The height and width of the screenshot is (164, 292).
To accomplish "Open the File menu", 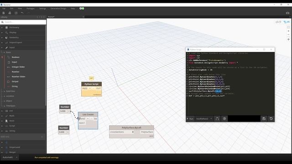I will (4, 8).
